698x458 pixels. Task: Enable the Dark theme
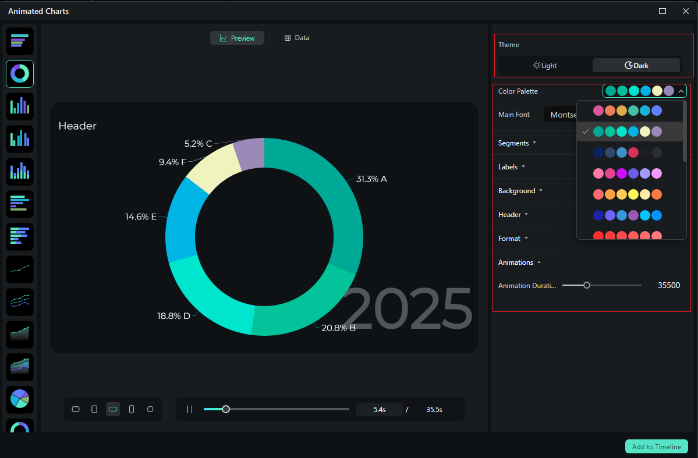coord(636,65)
